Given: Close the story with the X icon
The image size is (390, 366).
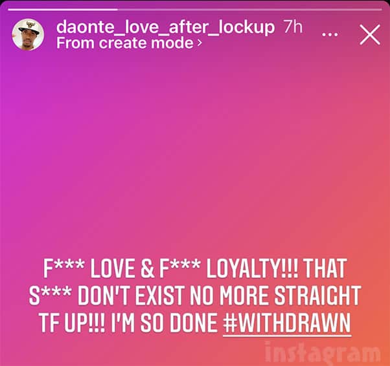Looking at the screenshot, I should coord(370,34).
